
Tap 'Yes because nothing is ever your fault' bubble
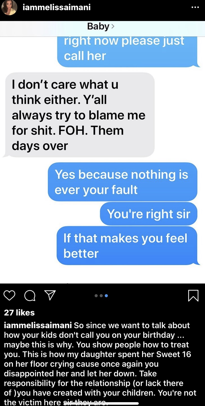pyautogui.click(x=123, y=182)
